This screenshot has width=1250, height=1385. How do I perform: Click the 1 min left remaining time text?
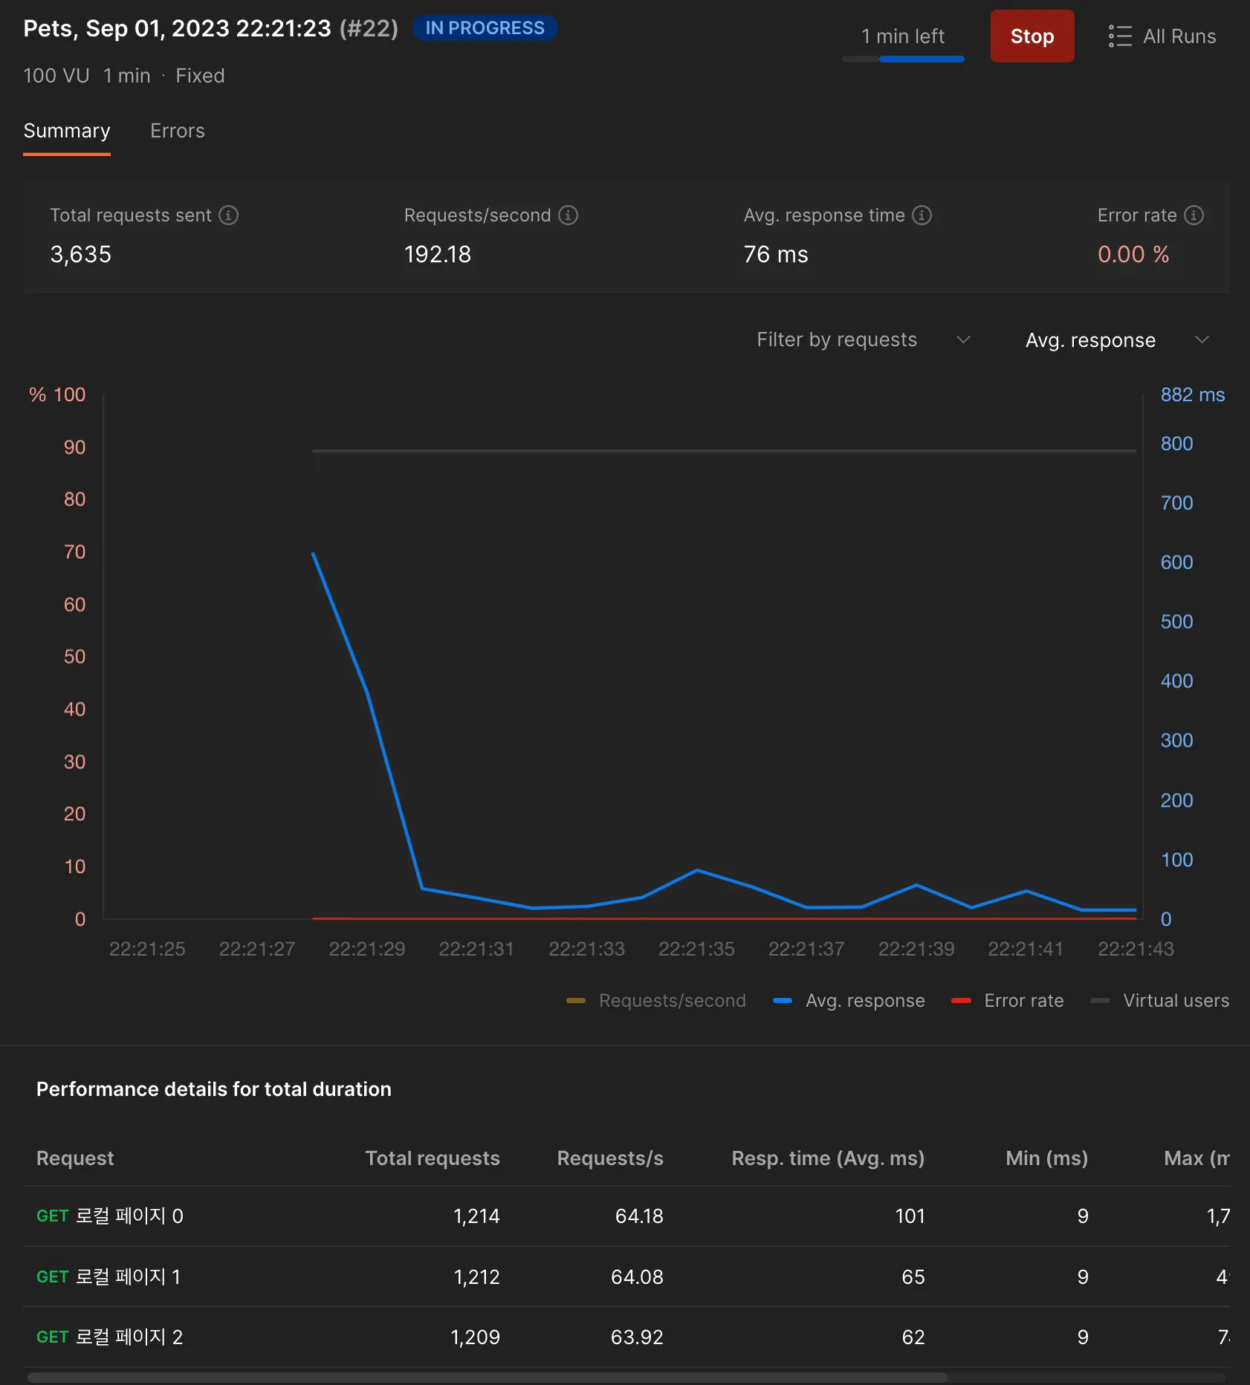pyautogui.click(x=903, y=36)
